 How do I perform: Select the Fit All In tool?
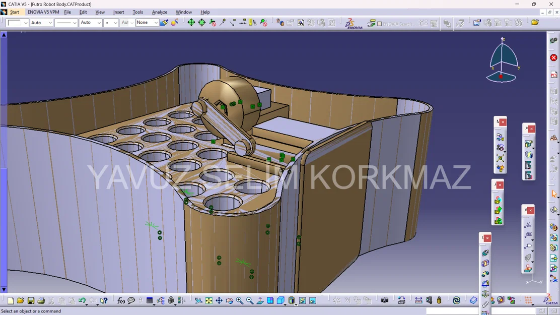208,300
